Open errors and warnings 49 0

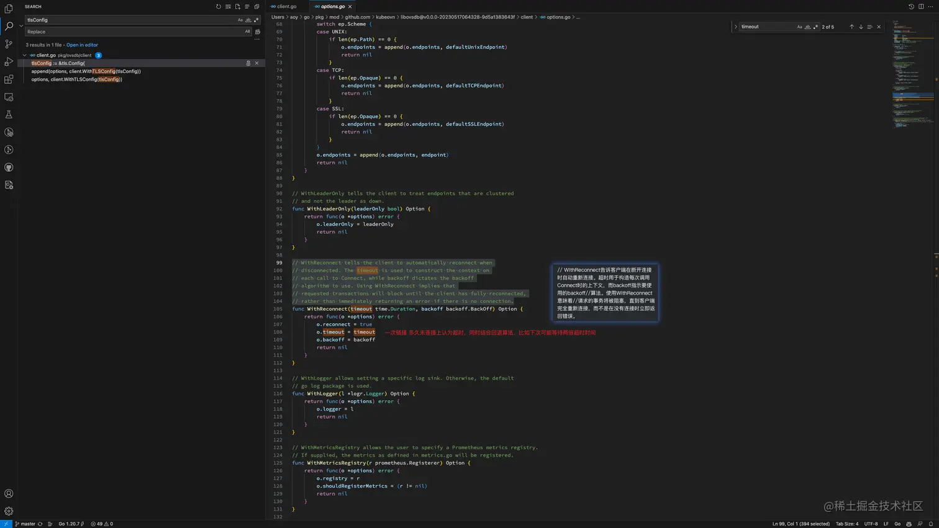pos(102,524)
